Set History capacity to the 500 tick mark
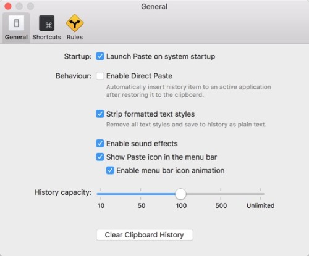 [221, 194]
